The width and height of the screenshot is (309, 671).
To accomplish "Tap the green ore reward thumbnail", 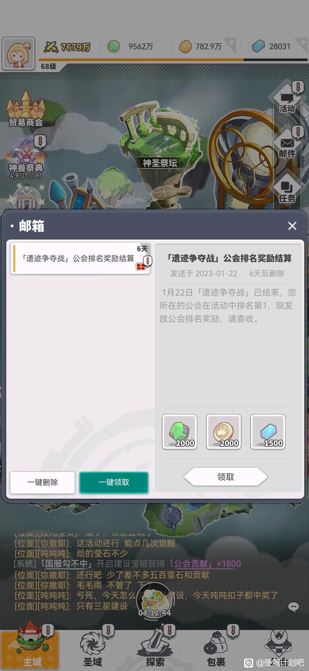I will tap(179, 432).
